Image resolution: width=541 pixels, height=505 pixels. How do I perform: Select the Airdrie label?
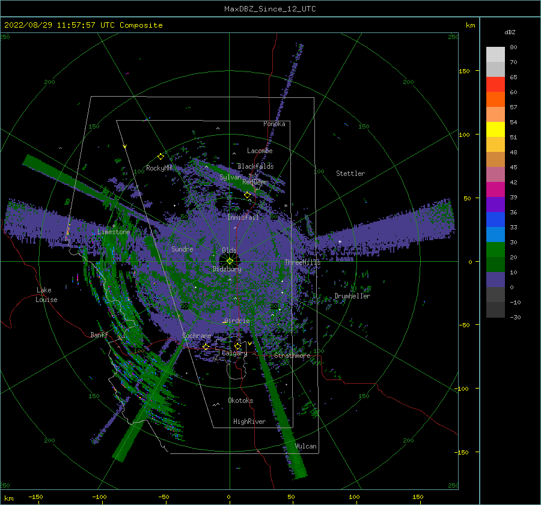click(x=237, y=321)
